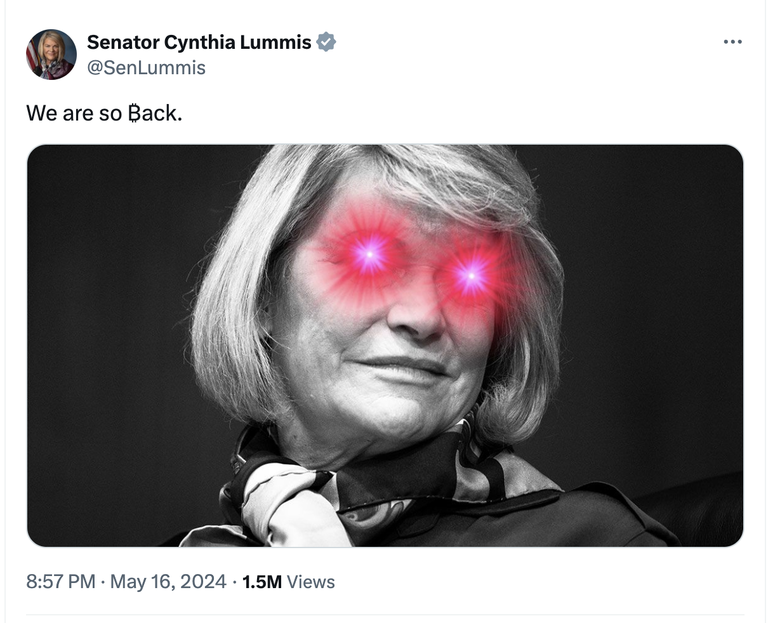This screenshot has height=623, width=768.
Task: Click the Bitcoin symbol in the tweet text
Action: click(x=134, y=113)
